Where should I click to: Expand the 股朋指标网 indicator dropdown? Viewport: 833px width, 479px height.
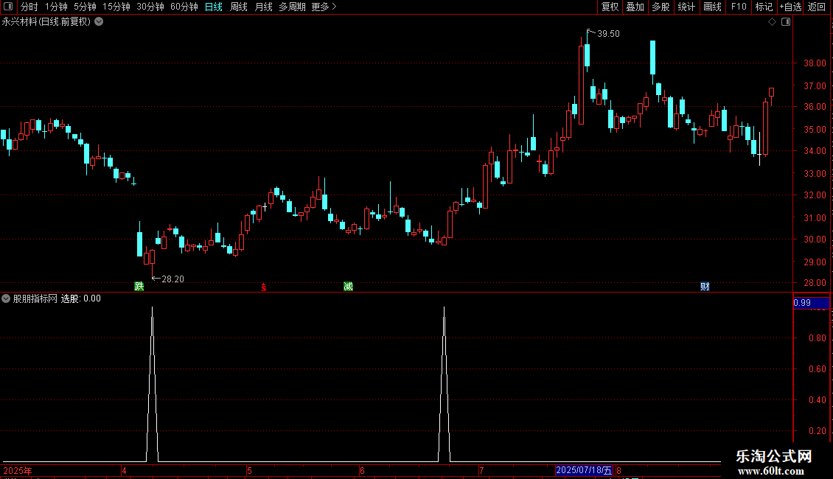[x=6, y=298]
